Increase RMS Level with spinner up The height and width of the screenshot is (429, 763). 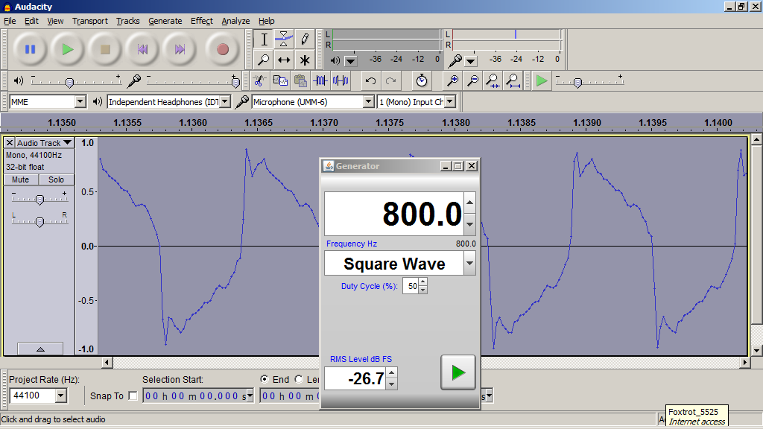coord(392,372)
